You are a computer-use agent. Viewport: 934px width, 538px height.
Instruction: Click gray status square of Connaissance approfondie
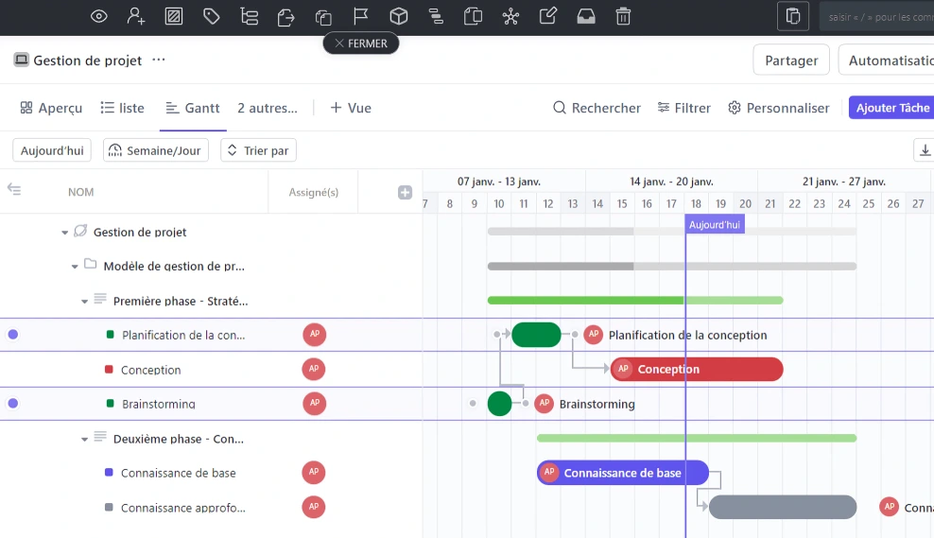tap(109, 507)
